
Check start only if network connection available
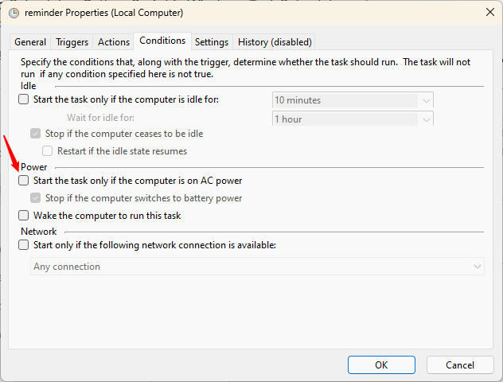(23, 245)
